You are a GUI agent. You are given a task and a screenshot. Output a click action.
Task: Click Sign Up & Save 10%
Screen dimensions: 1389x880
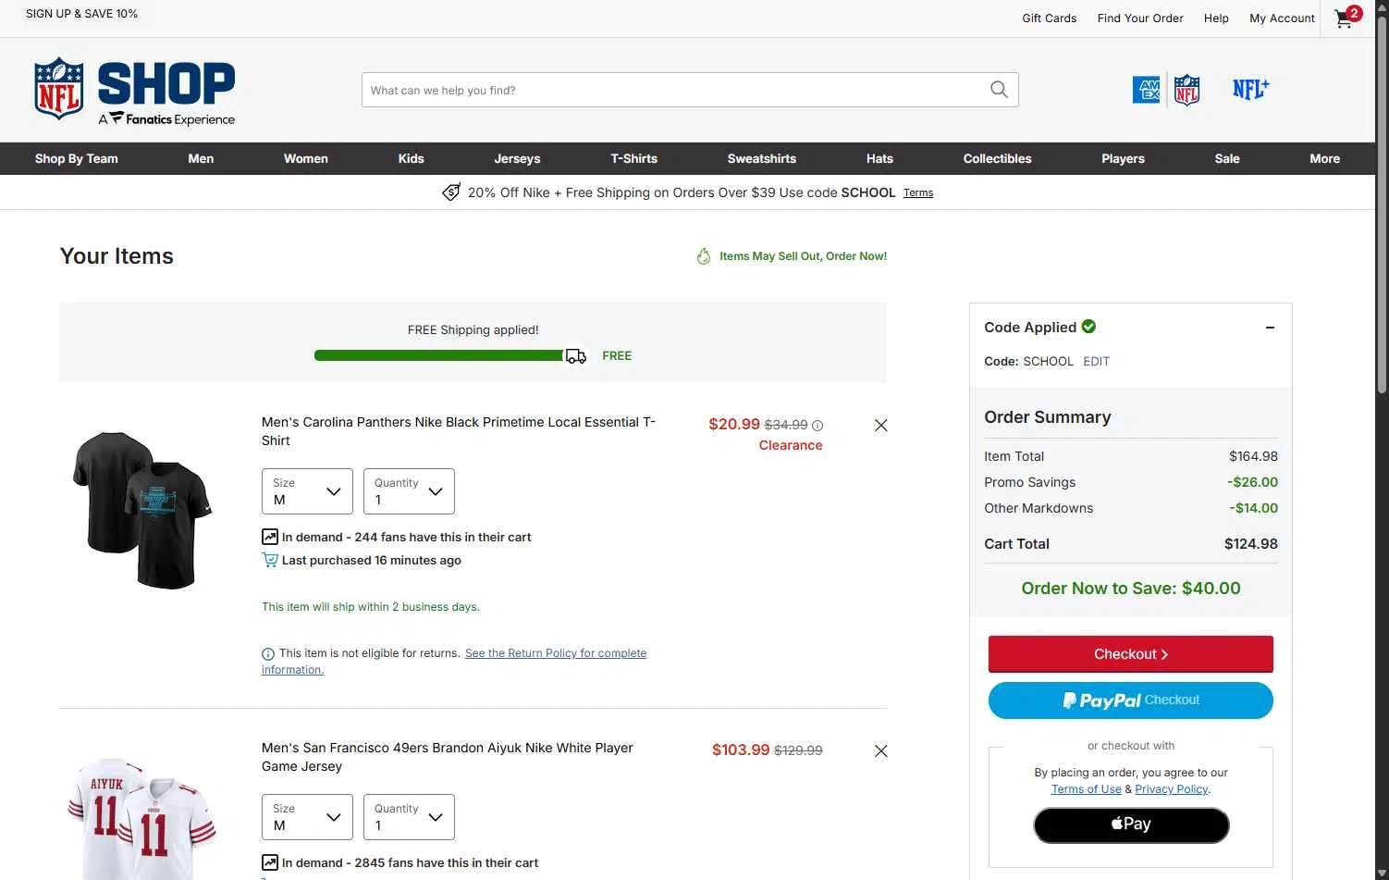coord(81,14)
